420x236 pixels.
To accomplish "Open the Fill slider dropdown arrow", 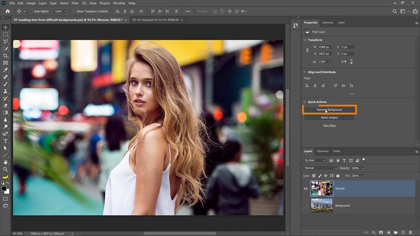I will tap(363, 176).
